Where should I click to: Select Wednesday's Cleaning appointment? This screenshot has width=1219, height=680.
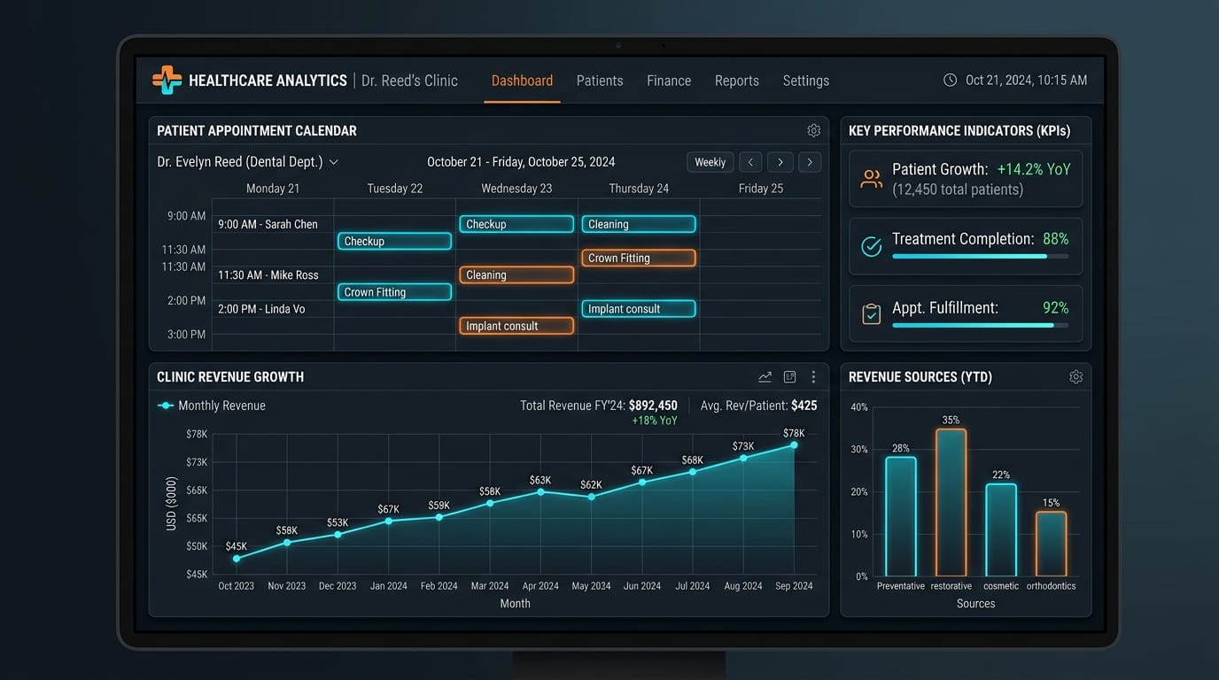click(x=516, y=274)
